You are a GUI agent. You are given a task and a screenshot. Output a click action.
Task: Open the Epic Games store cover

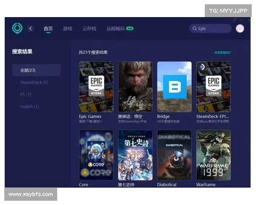(x=96, y=87)
